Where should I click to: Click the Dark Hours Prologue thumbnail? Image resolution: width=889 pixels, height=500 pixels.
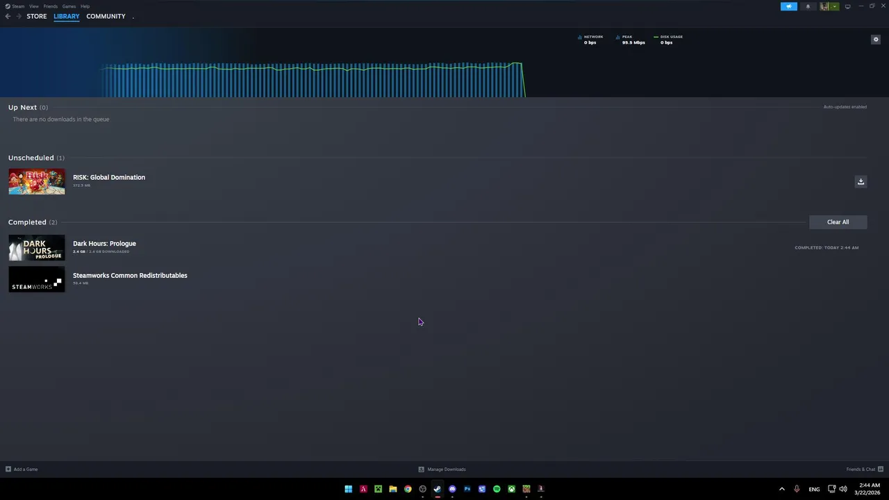pyautogui.click(x=37, y=248)
